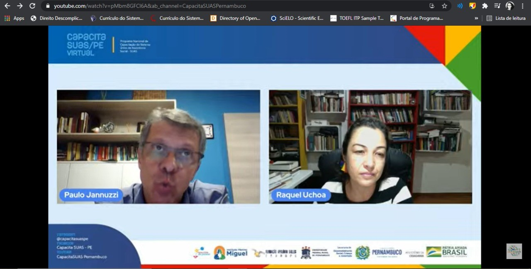Open the Chrome profile avatar
The height and width of the screenshot is (269, 531).
(x=510, y=6)
